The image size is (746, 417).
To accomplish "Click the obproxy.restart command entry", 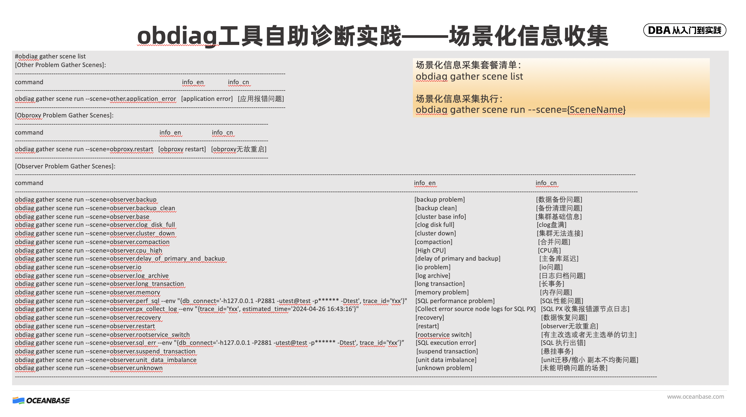I will [84, 149].
